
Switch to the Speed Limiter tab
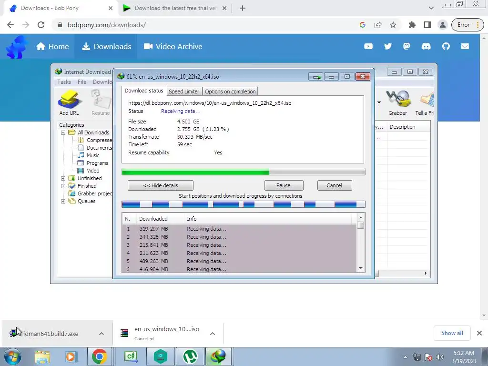coord(184,91)
